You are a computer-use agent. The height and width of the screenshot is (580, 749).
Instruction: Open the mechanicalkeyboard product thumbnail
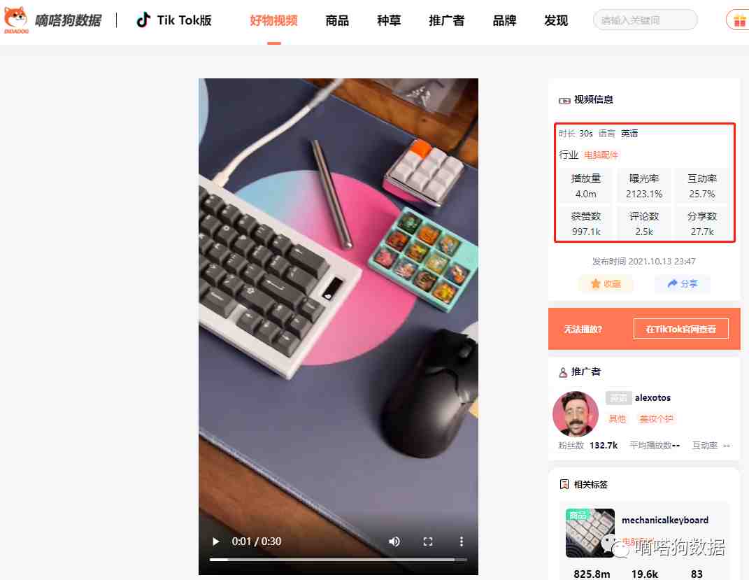(590, 532)
